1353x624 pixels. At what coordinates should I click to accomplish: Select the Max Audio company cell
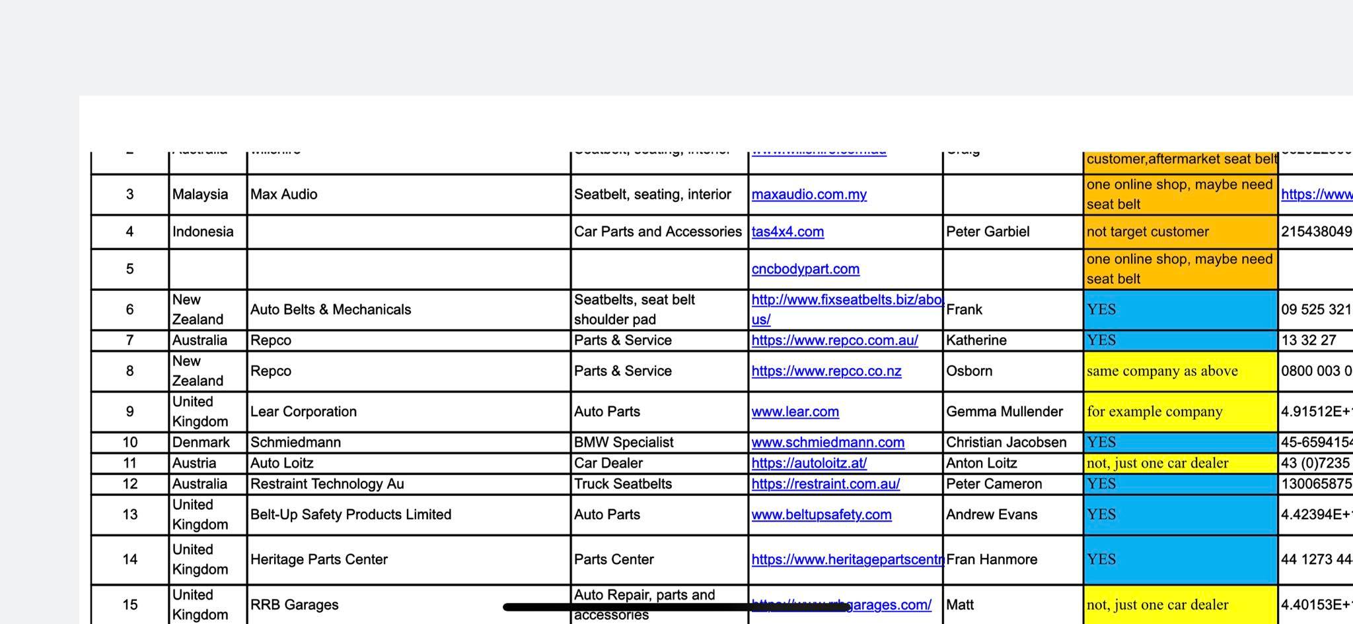point(409,195)
